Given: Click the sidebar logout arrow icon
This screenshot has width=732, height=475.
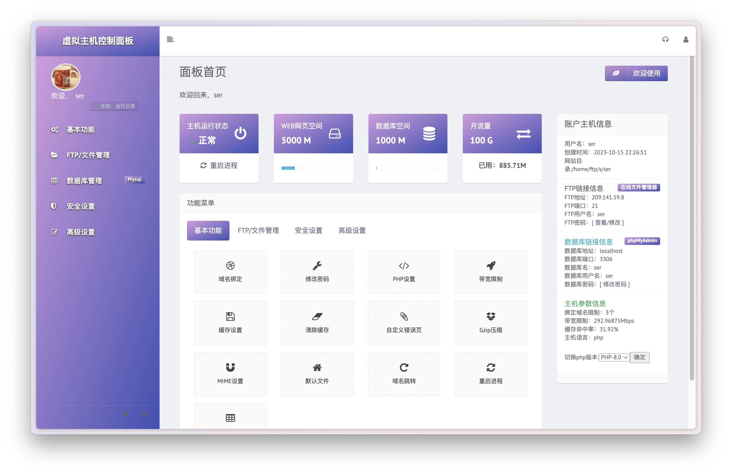Looking at the screenshot, I should 144,414.
